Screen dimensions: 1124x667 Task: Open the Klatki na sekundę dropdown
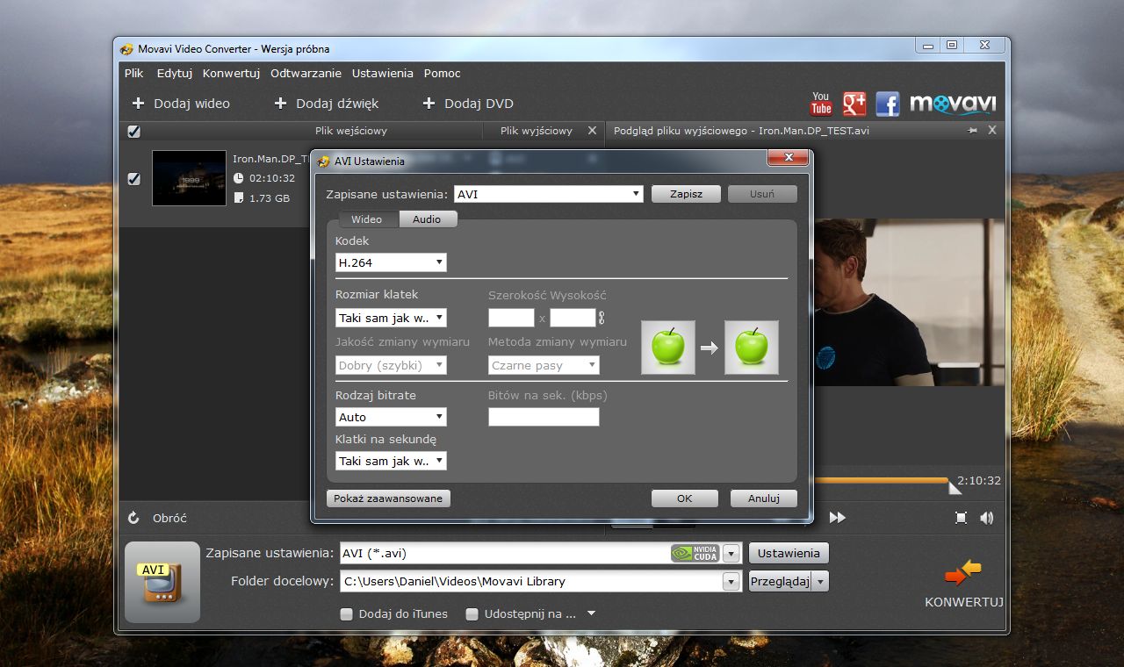click(392, 461)
